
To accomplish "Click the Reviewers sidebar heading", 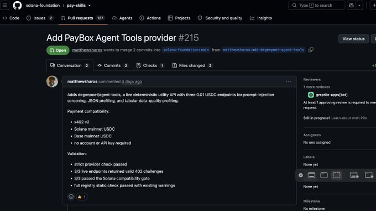I will [312, 79].
